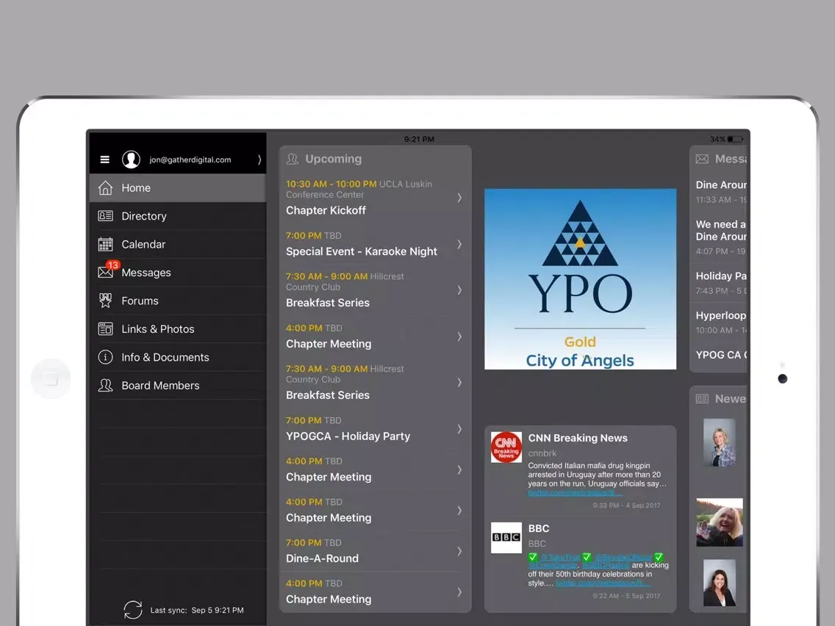The height and width of the screenshot is (626, 835).
Task: Open Karaoke Night event chevron
Action: 459,244
